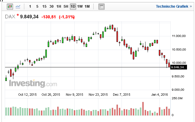Image resolution: width=195 pixels, height=122 pixels.
Task: Open the chart layout table icon
Action: pyautogui.click(x=101, y=6)
